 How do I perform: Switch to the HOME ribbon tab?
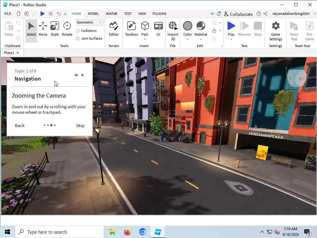[x=76, y=14]
